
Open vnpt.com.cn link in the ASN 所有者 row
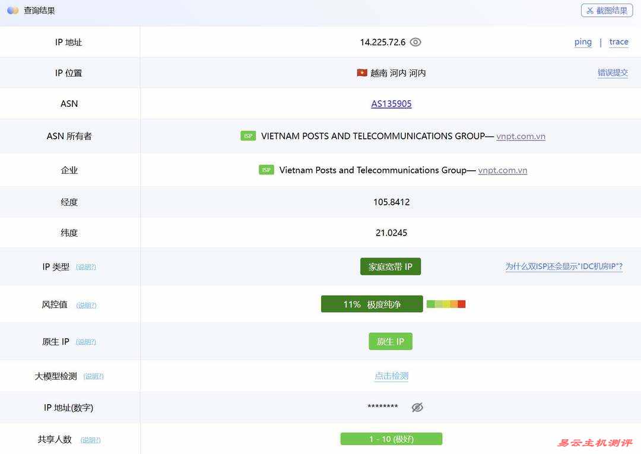pyautogui.click(x=521, y=136)
